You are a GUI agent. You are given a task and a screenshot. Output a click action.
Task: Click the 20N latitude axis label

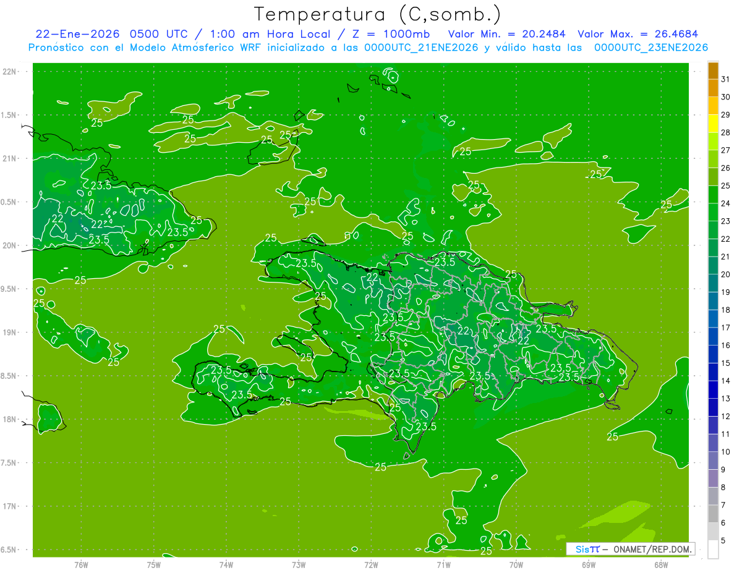10,245
